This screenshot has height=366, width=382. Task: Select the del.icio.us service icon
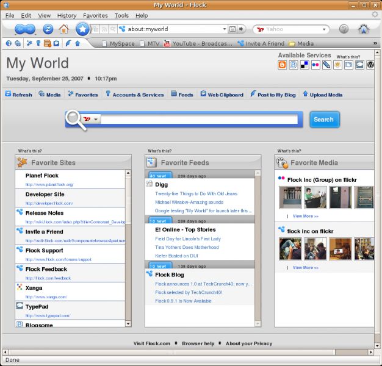(305, 65)
